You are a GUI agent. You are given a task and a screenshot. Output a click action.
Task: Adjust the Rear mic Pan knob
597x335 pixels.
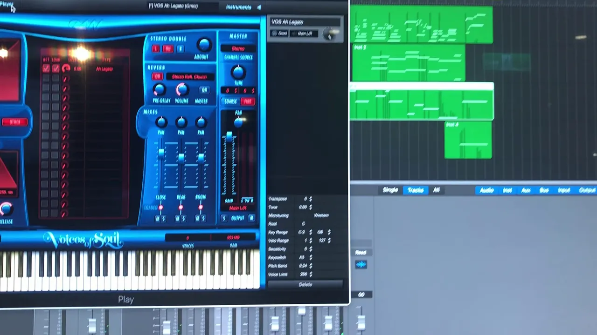[x=181, y=122]
